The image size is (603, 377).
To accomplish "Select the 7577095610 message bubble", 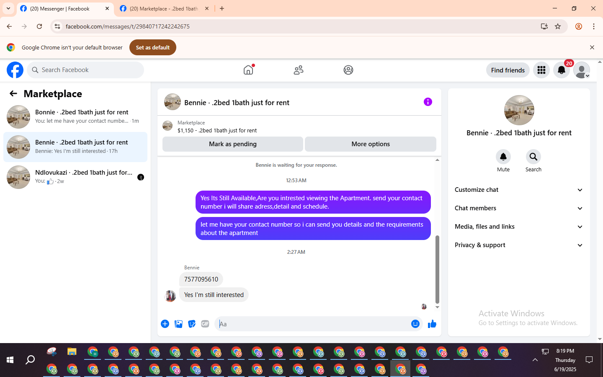I will point(201,279).
